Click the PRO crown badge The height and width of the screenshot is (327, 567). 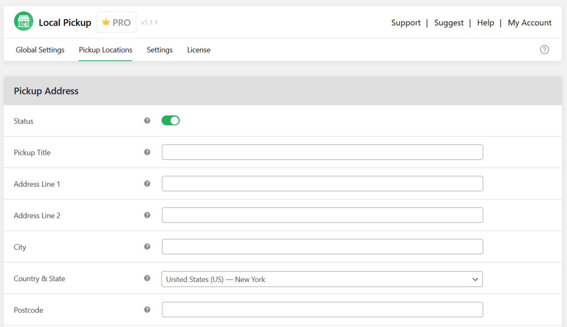pos(116,22)
